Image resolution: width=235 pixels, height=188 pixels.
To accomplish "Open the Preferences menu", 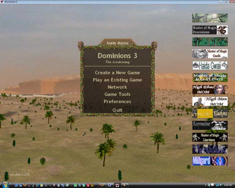I will 117,101.
